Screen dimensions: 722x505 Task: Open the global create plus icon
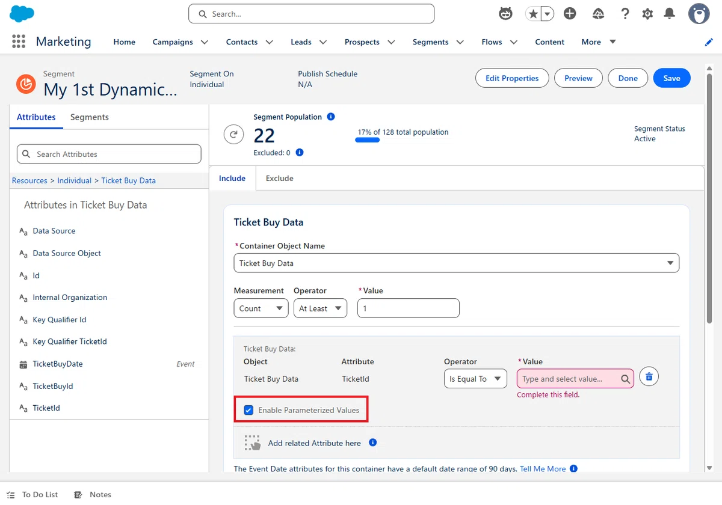(570, 14)
